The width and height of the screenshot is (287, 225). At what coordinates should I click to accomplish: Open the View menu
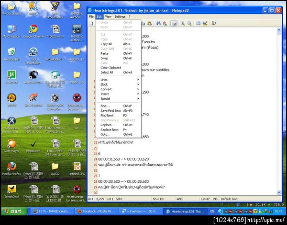(108, 17)
